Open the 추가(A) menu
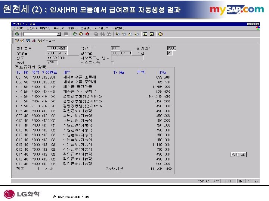This screenshot has width=269, height=201. click(59, 28)
